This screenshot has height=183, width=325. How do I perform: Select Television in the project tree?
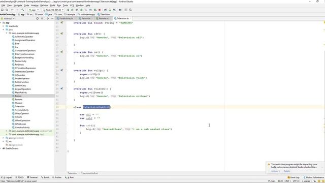(20, 106)
